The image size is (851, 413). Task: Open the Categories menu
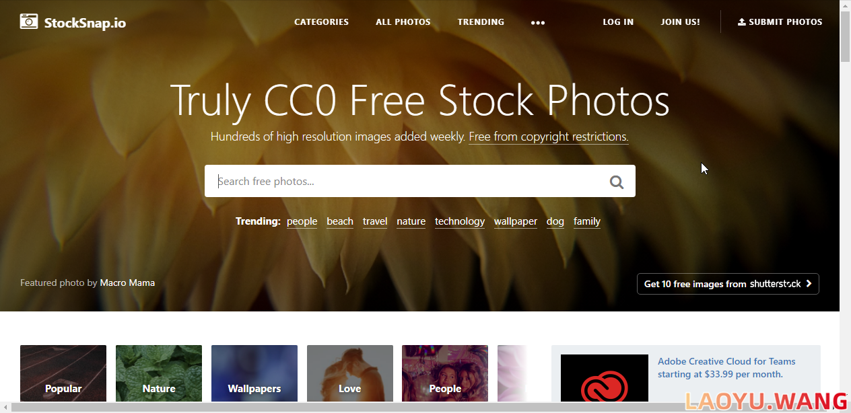(321, 22)
